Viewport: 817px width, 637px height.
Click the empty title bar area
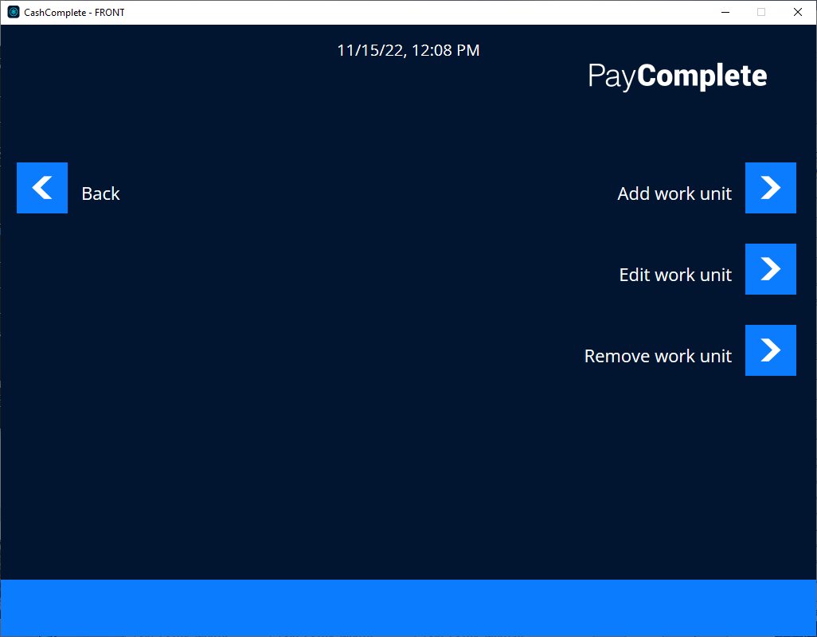point(398,12)
